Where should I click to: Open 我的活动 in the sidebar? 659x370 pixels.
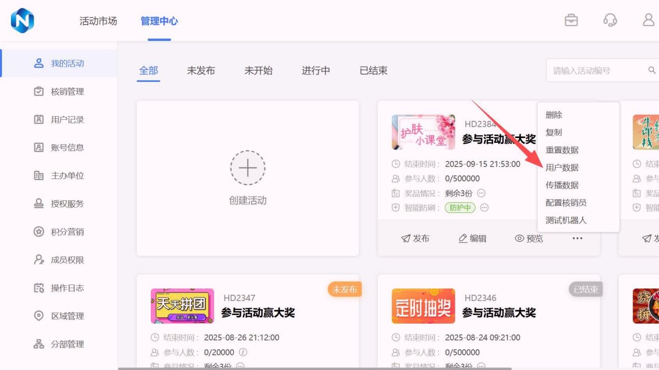[59, 63]
